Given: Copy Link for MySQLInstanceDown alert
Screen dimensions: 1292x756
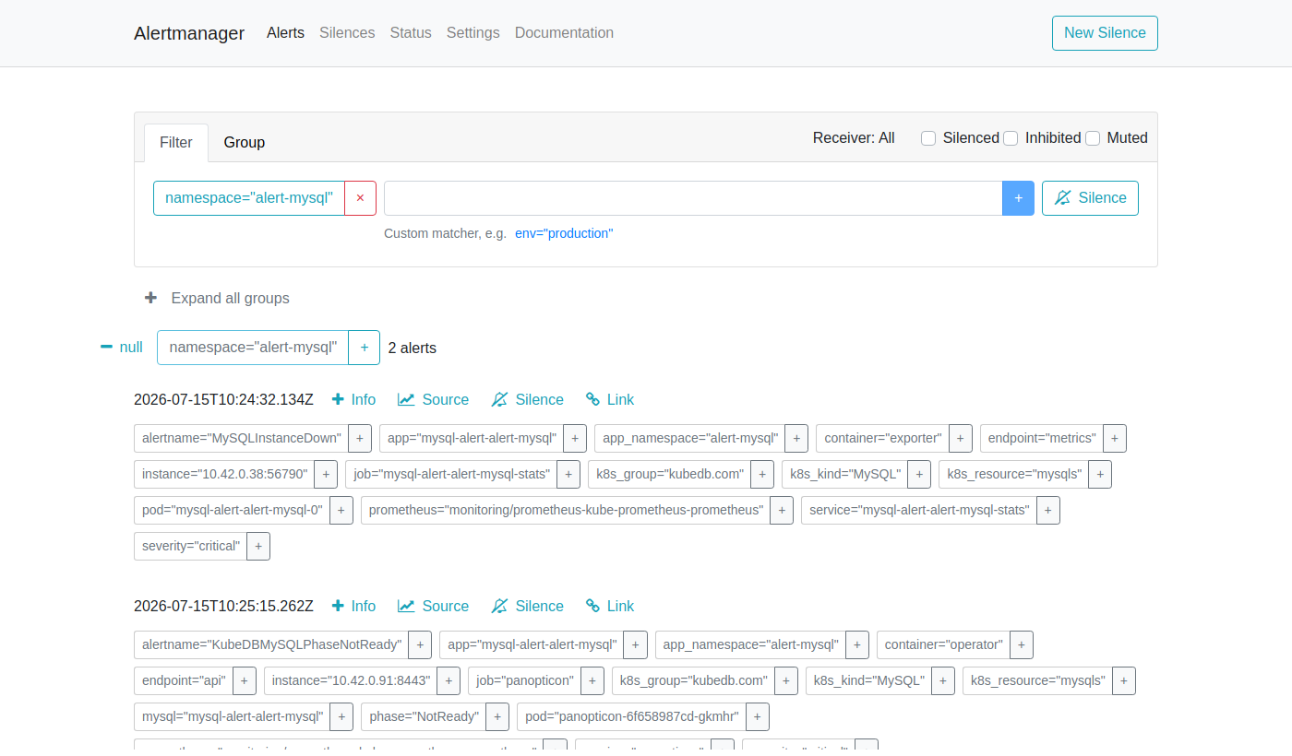Looking at the screenshot, I should click(610, 399).
